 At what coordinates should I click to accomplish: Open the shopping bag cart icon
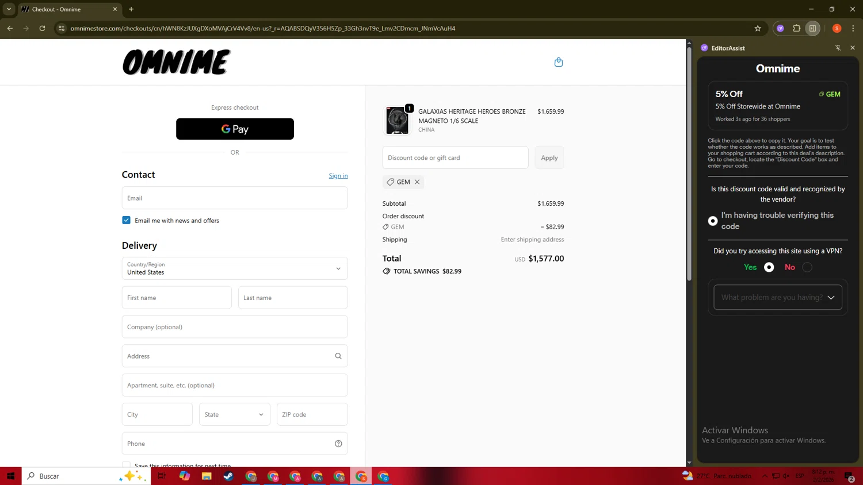(558, 62)
